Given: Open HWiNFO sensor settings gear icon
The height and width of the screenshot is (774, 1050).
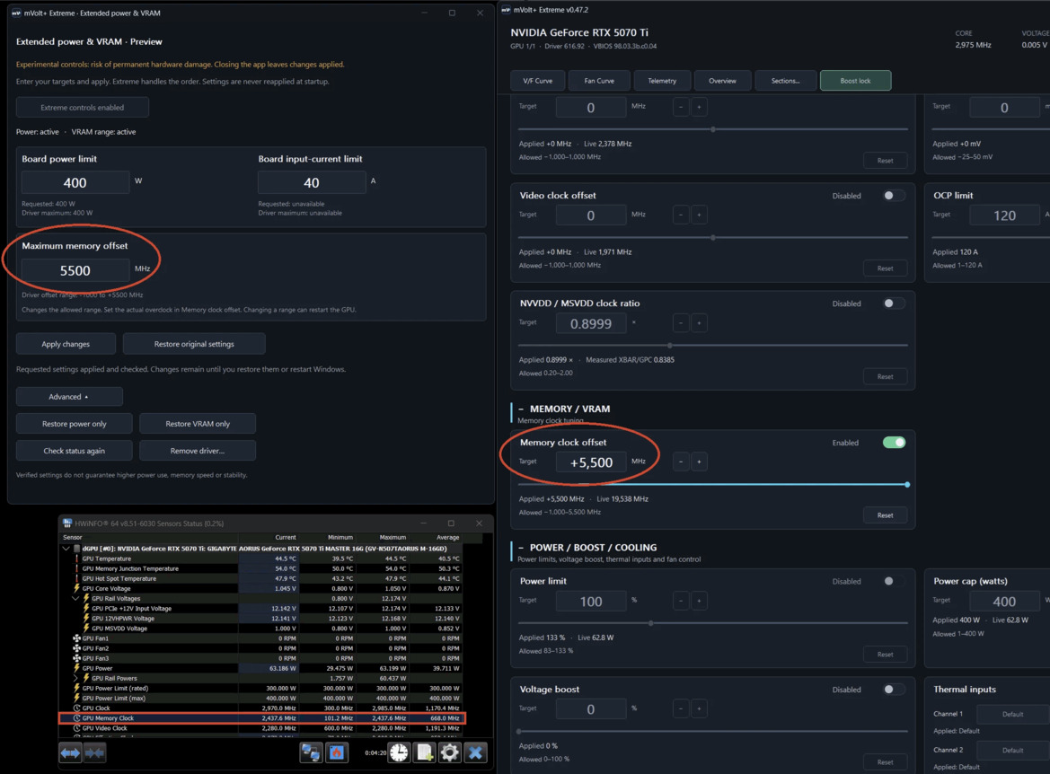Looking at the screenshot, I should (449, 752).
